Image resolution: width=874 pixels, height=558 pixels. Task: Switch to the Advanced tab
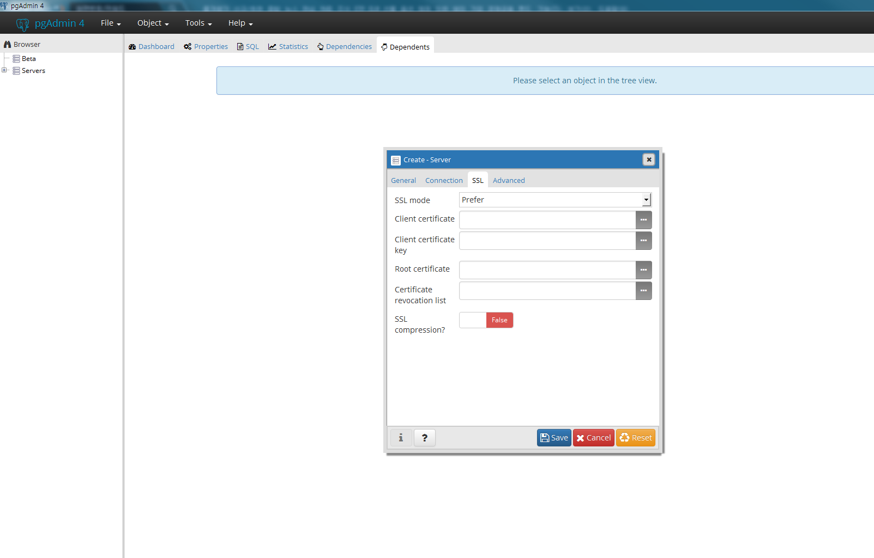pyautogui.click(x=508, y=180)
